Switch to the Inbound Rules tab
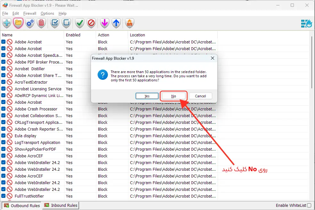 point(61,206)
